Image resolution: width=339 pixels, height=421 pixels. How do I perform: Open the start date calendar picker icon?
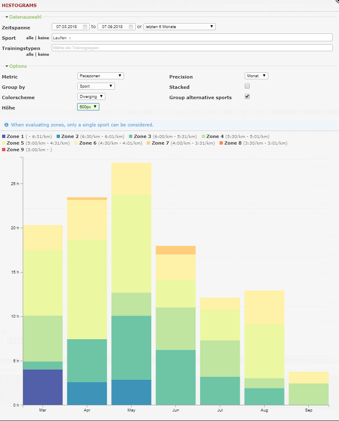pos(85,27)
